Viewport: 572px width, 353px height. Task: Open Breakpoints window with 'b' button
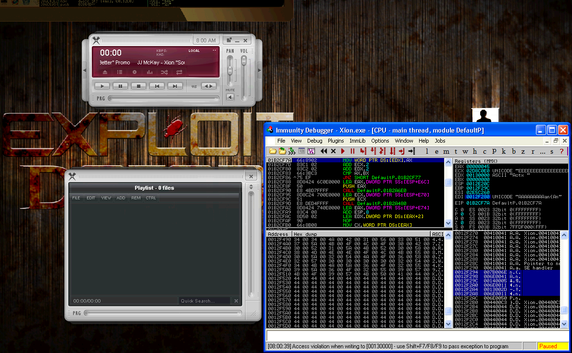tap(513, 151)
